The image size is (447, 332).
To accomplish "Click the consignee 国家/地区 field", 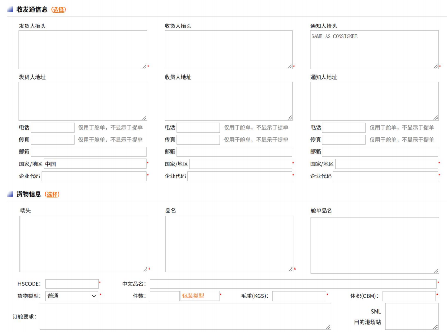I will tap(241, 164).
